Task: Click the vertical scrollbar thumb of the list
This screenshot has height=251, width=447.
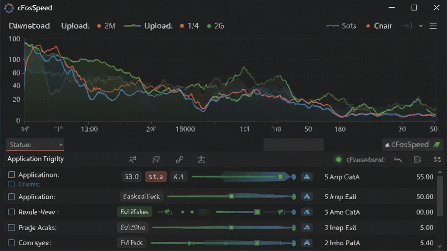Action: (440, 196)
